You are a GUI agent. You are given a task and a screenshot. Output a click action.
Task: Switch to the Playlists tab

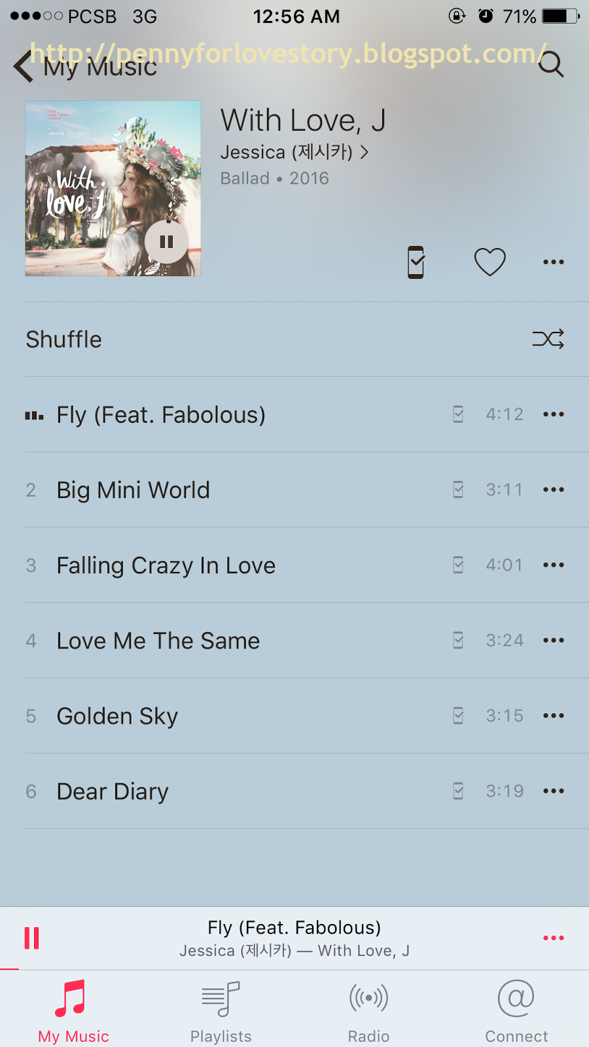(221, 1011)
